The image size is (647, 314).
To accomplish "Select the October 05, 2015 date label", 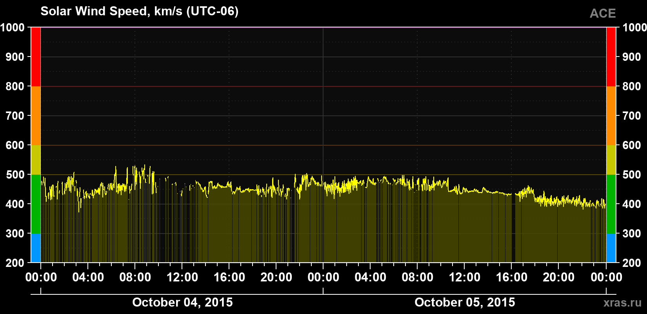I will pos(465,302).
